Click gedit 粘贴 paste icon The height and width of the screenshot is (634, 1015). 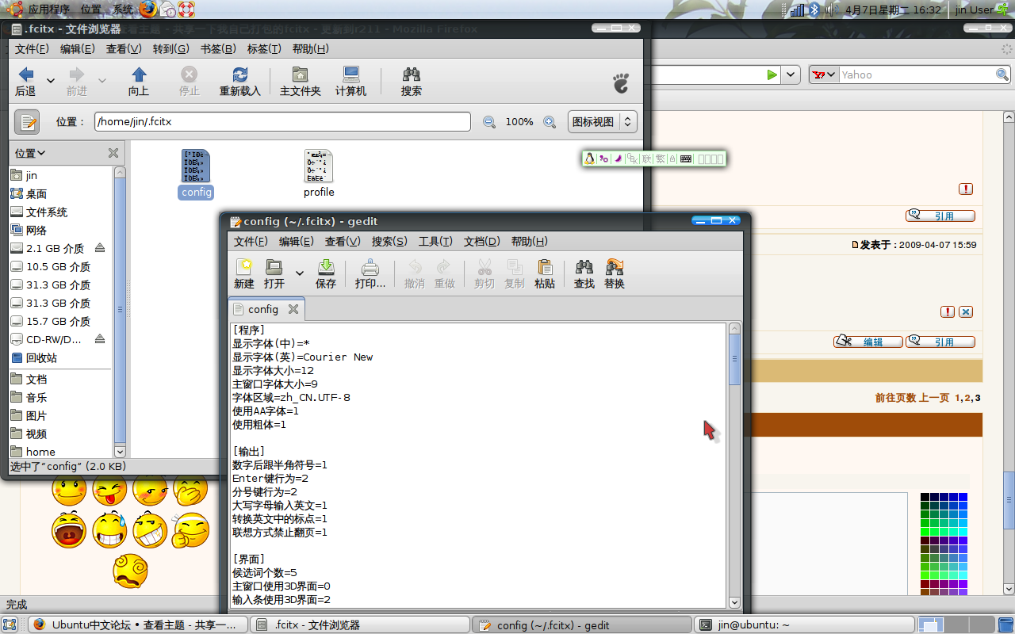[545, 267]
